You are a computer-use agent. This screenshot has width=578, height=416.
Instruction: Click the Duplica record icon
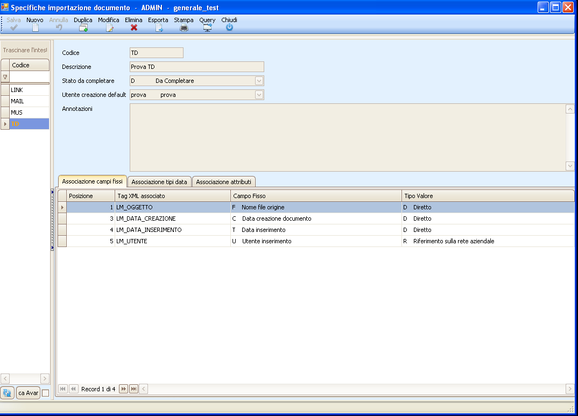click(83, 28)
